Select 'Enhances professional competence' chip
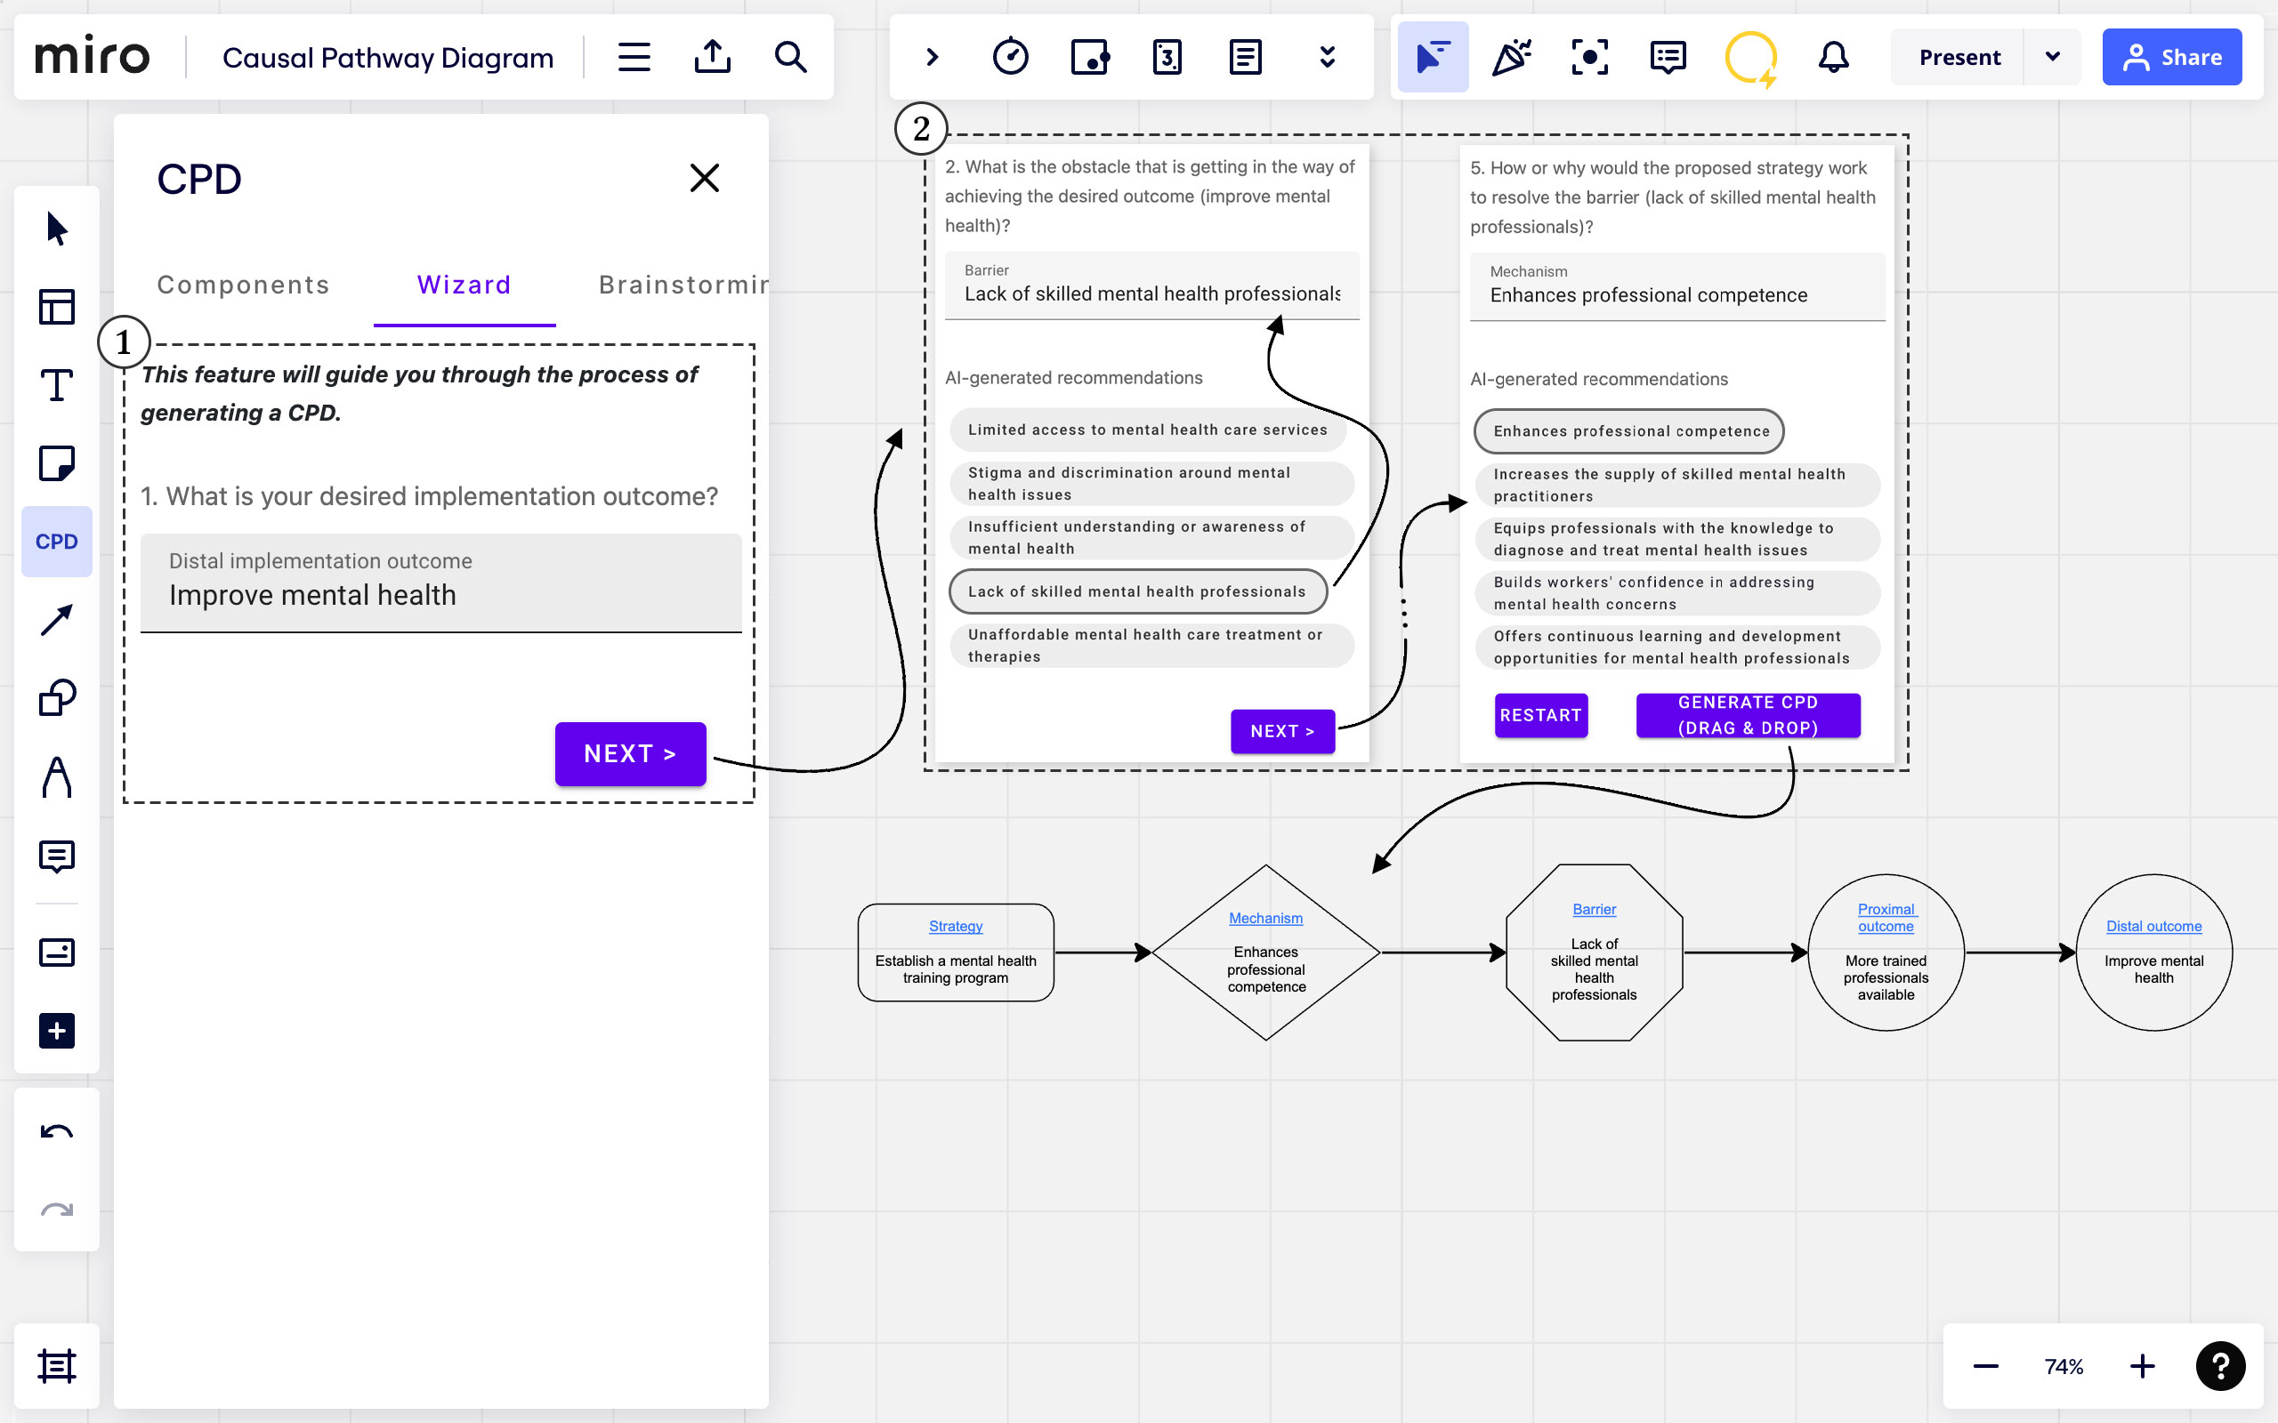Screen dimensions: 2278x1423 (1629, 431)
